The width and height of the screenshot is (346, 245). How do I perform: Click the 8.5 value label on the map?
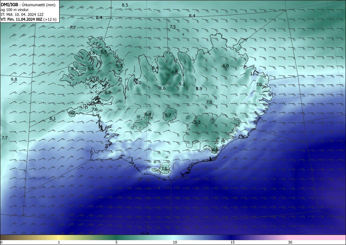click(x=125, y=5)
